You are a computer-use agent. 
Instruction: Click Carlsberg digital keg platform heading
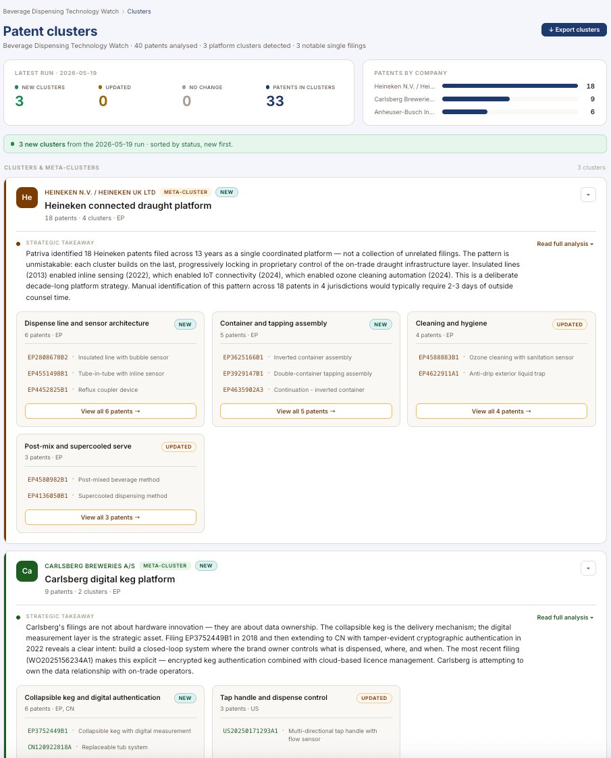click(109, 579)
